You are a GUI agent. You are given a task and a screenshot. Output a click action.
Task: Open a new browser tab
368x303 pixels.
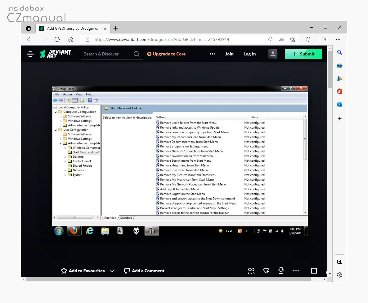(x=115, y=29)
